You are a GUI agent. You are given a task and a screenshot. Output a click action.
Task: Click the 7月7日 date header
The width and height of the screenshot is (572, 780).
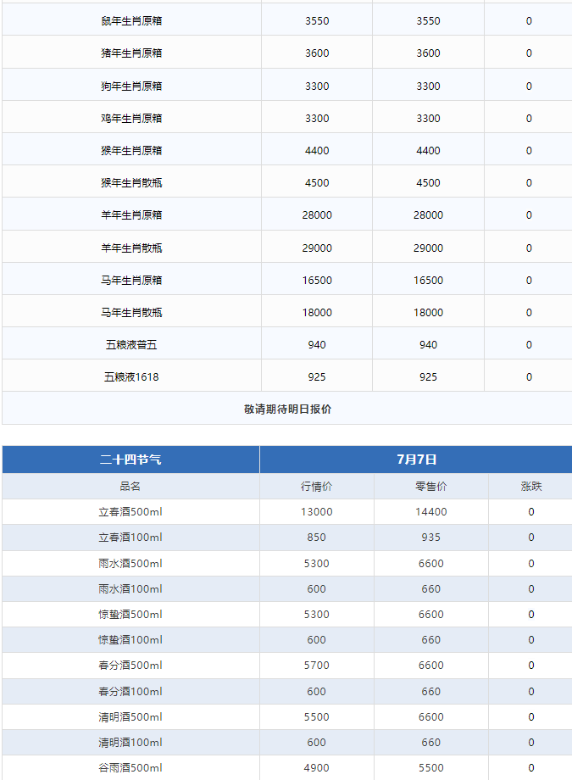[x=417, y=460]
